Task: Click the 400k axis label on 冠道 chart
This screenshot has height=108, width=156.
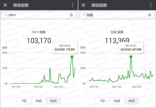Action: pos(83,53)
